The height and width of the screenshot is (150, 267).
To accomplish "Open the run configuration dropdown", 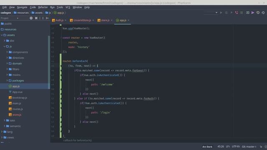I will pos(216,12).
